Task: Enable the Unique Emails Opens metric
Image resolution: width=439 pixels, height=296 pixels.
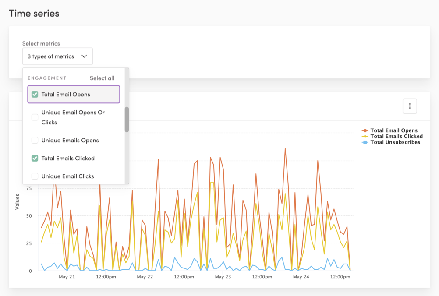Action: (34, 140)
